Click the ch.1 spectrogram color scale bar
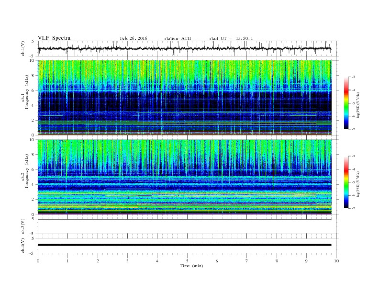The width and height of the screenshot is (379, 293). [x=346, y=103]
